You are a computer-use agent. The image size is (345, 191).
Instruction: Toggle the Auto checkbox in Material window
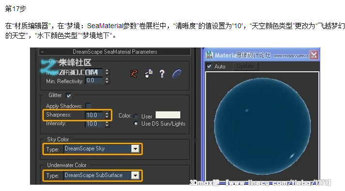[209, 66]
